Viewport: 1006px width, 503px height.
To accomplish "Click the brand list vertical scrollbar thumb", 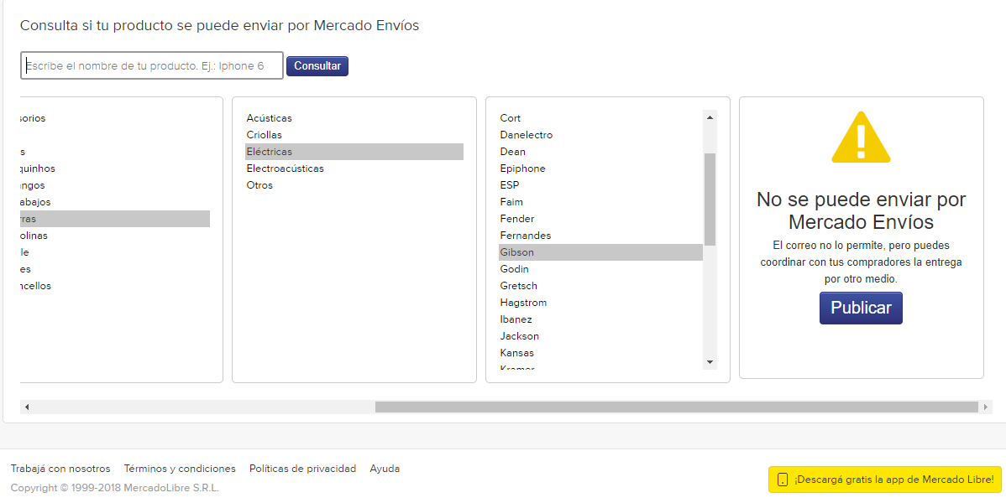I will pos(710,200).
